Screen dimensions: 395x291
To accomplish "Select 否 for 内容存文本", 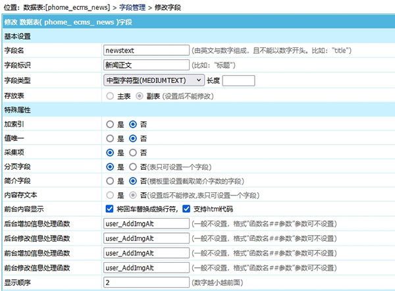I will click(x=133, y=195).
